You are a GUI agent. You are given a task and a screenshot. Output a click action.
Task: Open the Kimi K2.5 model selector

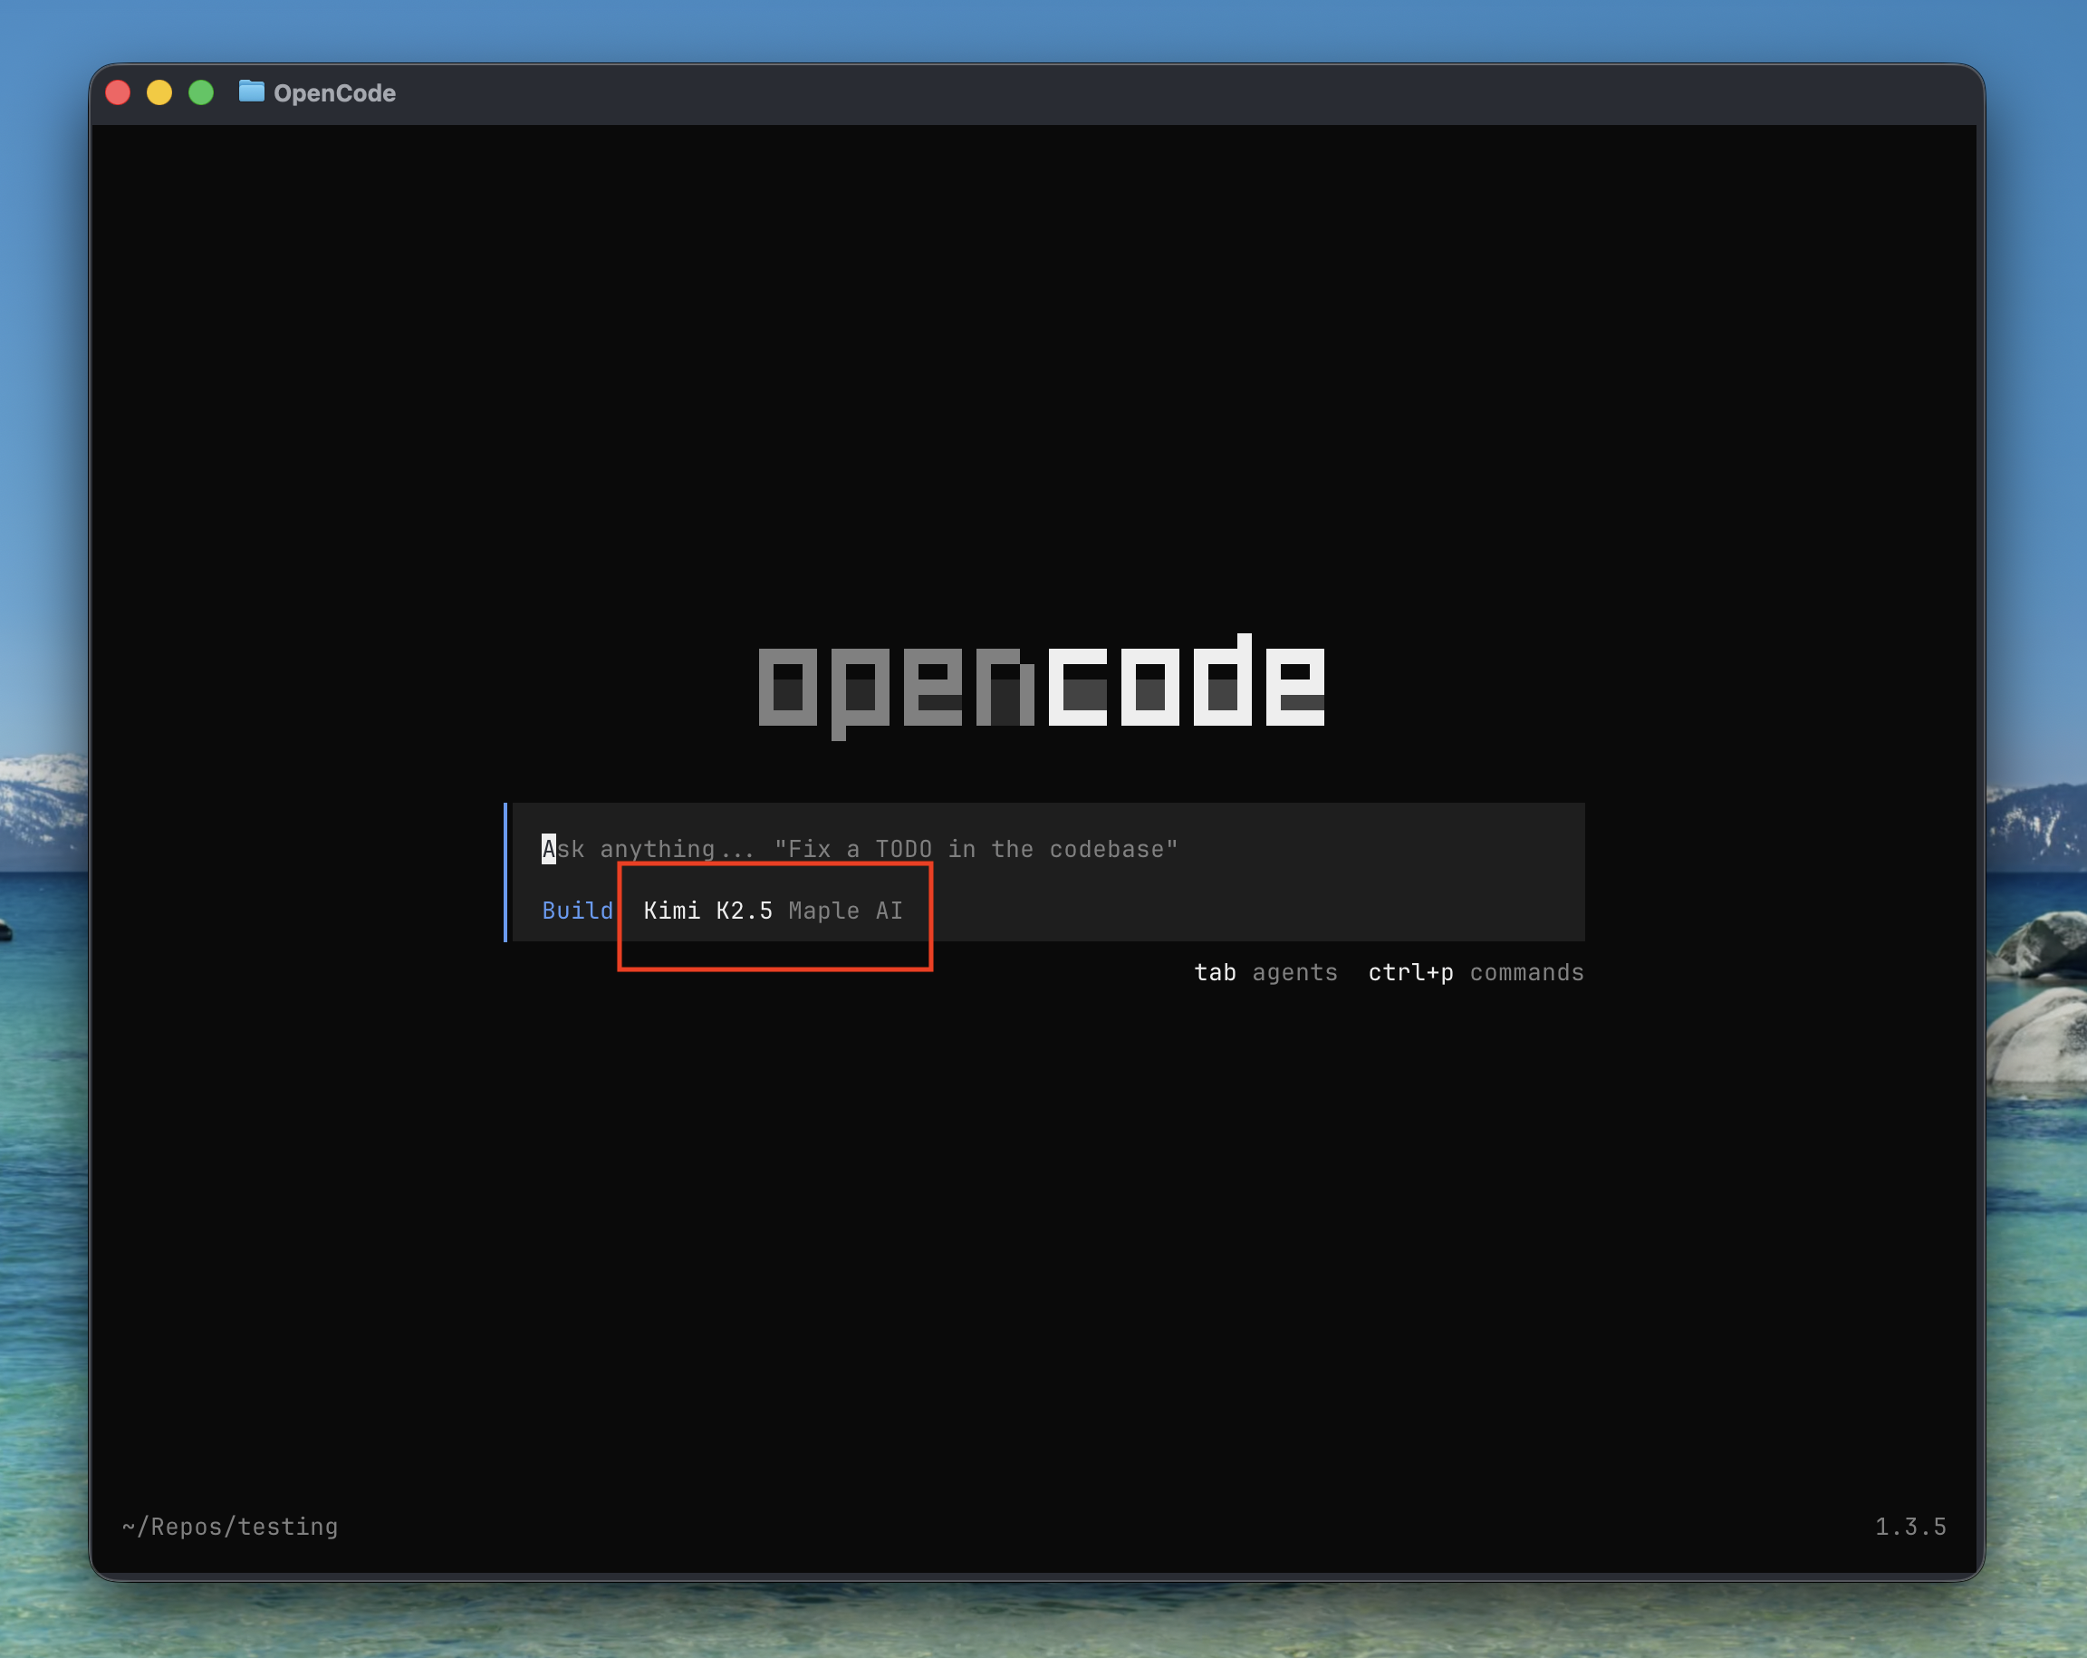tap(707, 911)
